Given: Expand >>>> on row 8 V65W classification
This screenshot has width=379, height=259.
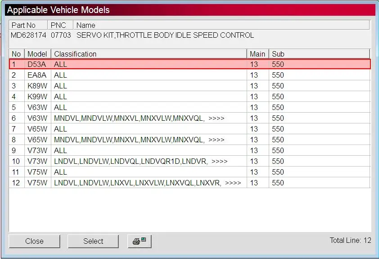Looking at the screenshot, I should 217,140.
